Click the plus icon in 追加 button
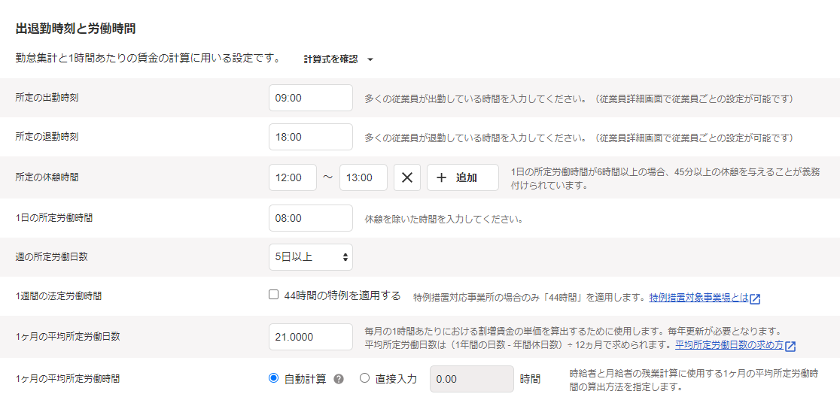Screen dimensions: 840x400 pos(442,177)
